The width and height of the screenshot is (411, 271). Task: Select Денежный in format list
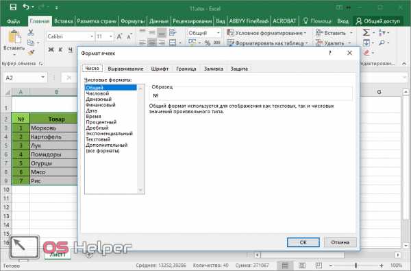111,99
